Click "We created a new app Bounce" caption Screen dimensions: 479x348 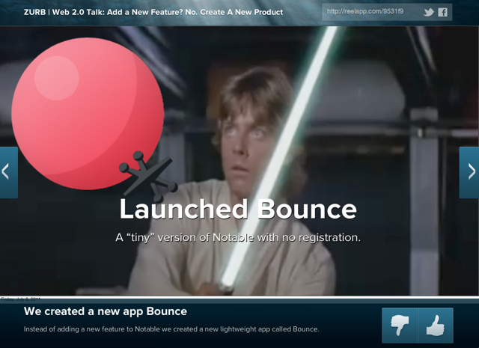click(106, 311)
